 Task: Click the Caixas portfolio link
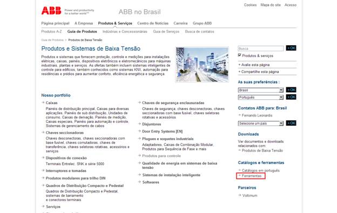click(52, 103)
